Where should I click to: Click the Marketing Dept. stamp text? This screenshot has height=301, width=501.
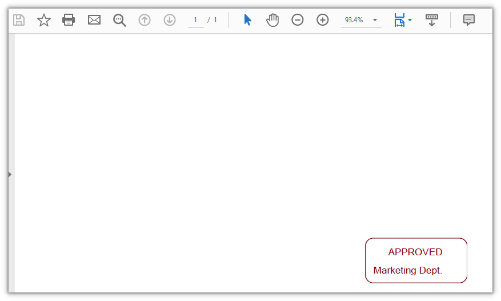(x=408, y=271)
